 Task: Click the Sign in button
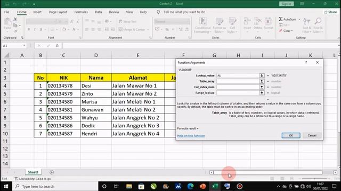point(287,4)
